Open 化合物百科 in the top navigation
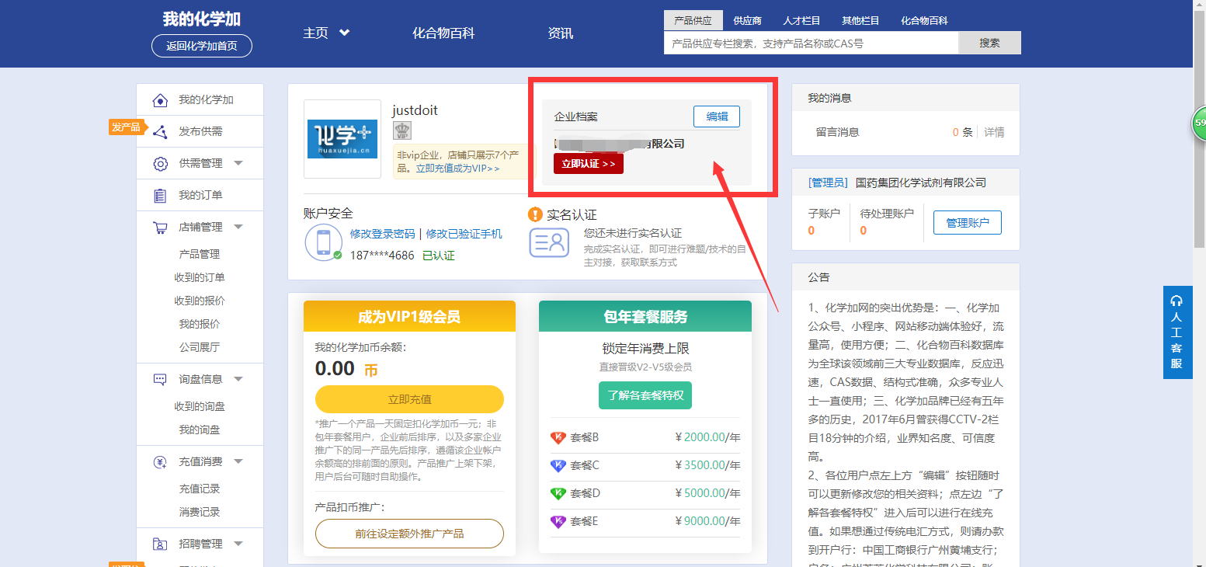Viewport: 1206px width, 567px height. pos(443,33)
